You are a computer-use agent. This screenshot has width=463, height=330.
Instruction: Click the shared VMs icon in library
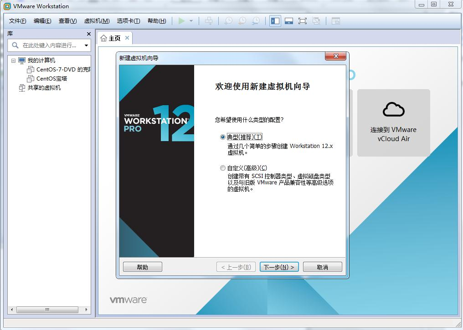[x=22, y=88]
